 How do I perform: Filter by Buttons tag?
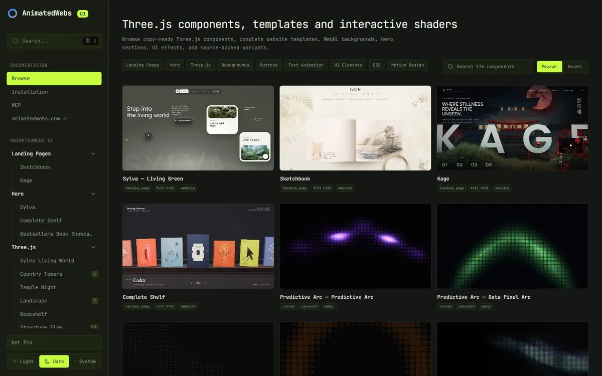click(269, 65)
